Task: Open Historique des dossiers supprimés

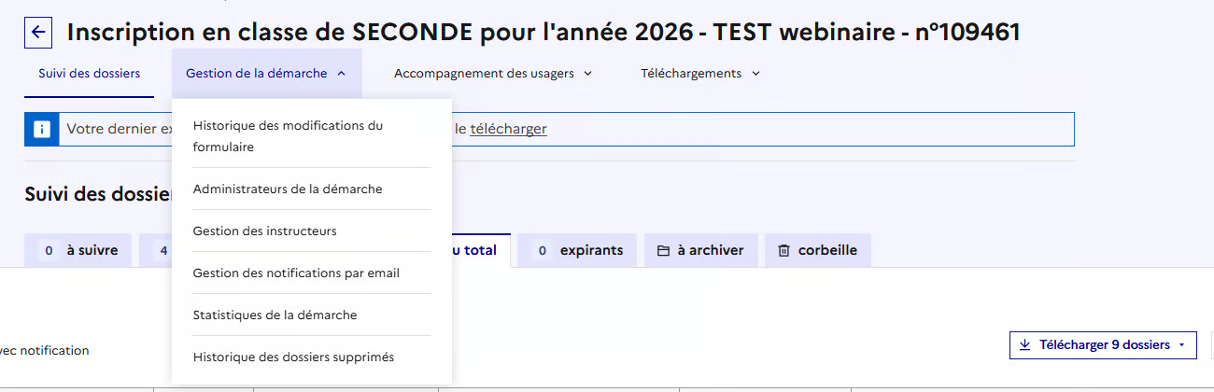Action: [293, 357]
